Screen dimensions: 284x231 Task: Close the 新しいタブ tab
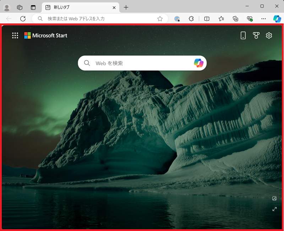pos(114,7)
